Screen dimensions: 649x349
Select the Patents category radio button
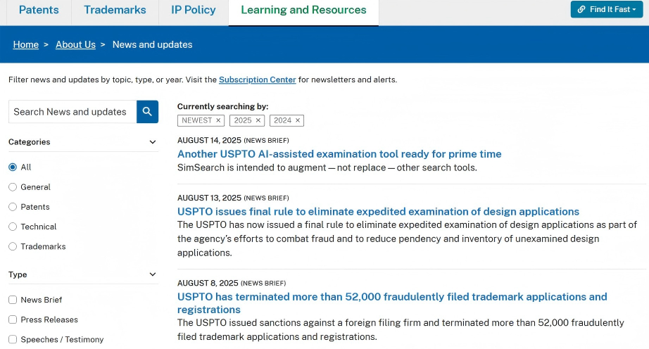13,207
